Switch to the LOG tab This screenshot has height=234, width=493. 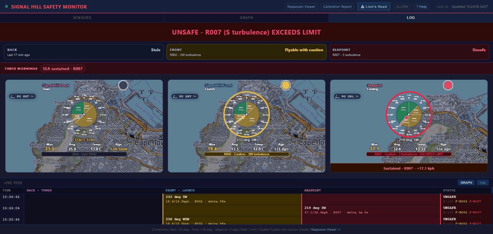click(411, 18)
